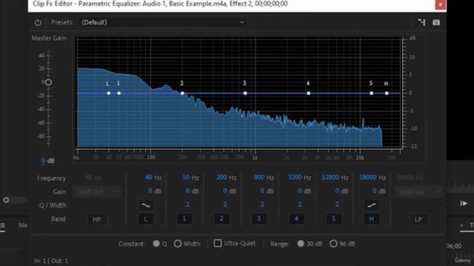Click the Q value 2 for band 2

225,205
